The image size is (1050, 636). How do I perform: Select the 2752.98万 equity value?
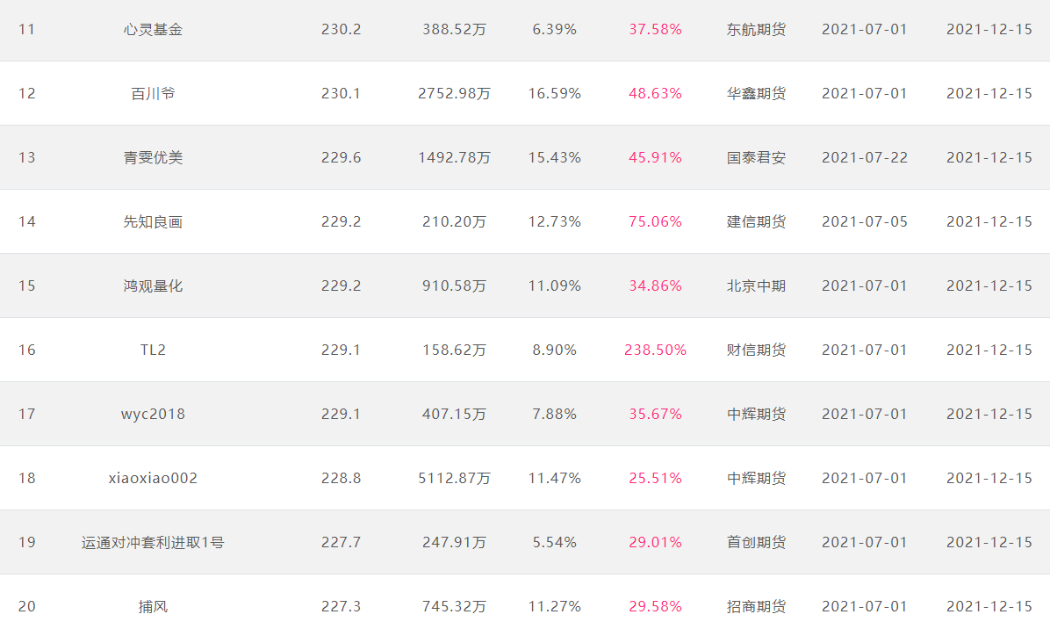(x=454, y=93)
